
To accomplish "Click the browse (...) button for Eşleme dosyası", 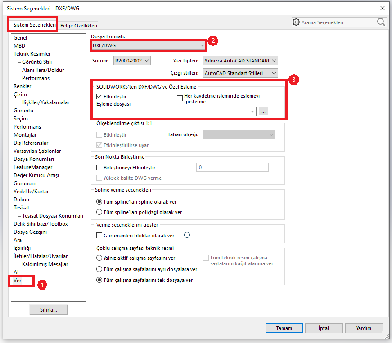I will [263, 111].
